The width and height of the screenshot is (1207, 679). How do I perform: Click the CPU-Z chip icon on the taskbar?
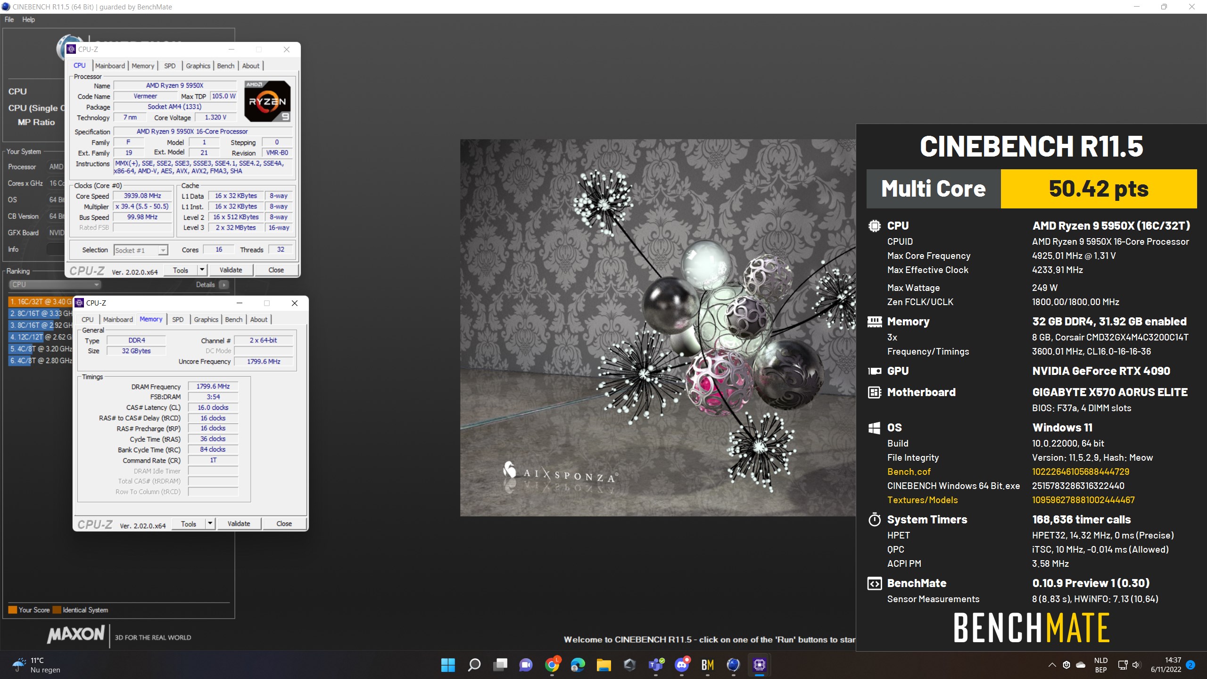759,665
